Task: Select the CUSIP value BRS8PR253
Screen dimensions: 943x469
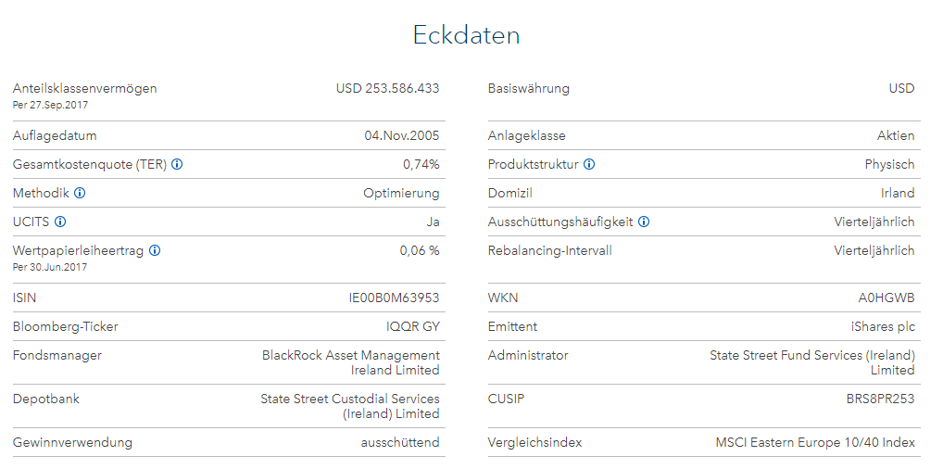Action: (x=874, y=399)
